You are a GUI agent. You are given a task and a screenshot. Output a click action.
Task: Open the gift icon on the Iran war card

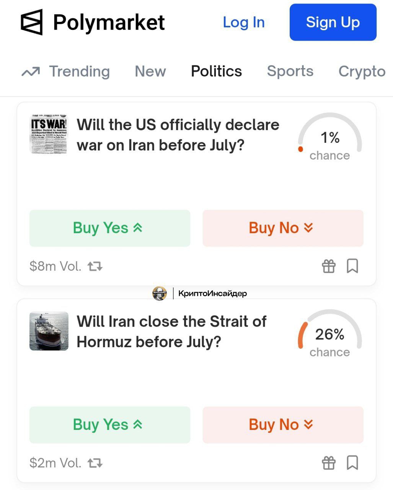pyautogui.click(x=329, y=266)
